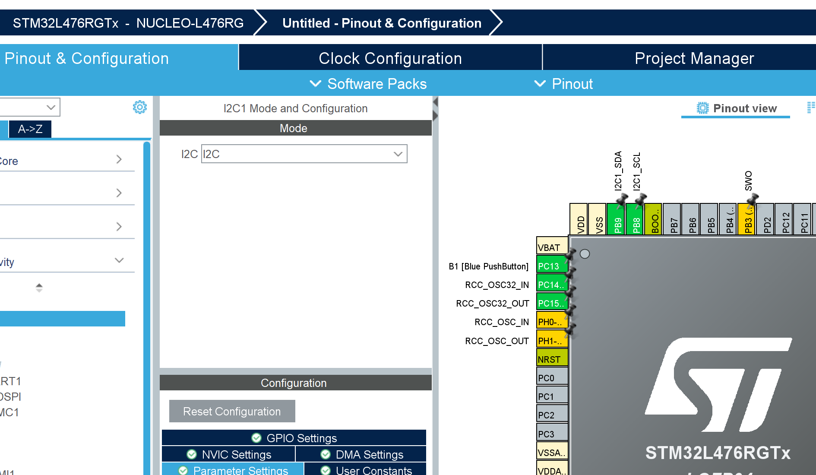Click the Reset Configuration button
This screenshot has height=475, width=816.
point(232,411)
